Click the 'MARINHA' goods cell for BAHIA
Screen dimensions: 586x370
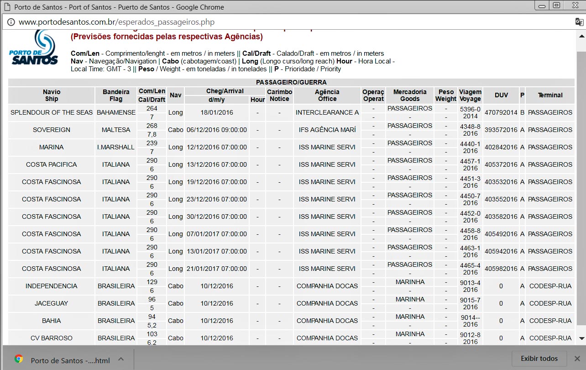pos(410,317)
